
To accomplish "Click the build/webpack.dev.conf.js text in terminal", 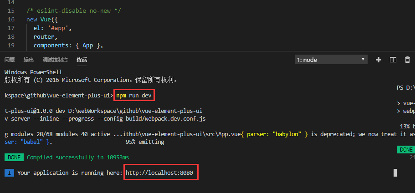I will [x=166, y=119].
